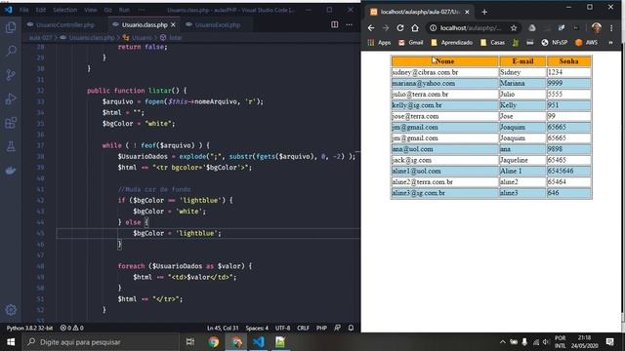Close the localhost Chrome tab
This screenshot has height=351, width=625.
pyautogui.click(x=467, y=12)
